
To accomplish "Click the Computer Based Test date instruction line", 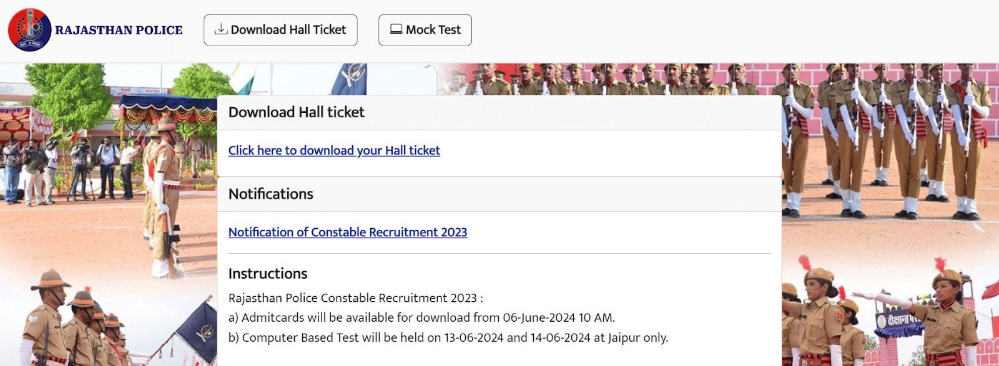I will [448, 337].
